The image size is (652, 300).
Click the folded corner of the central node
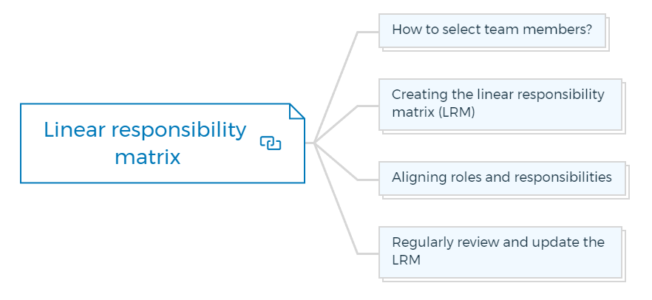297,111
